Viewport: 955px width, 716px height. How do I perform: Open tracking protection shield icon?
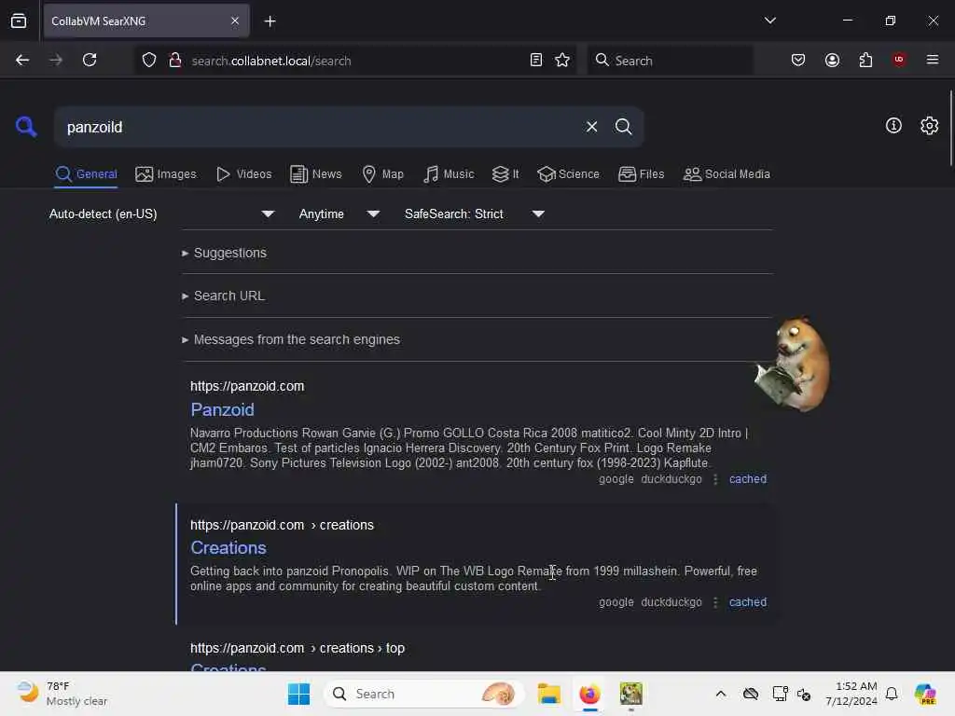pos(149,60)
